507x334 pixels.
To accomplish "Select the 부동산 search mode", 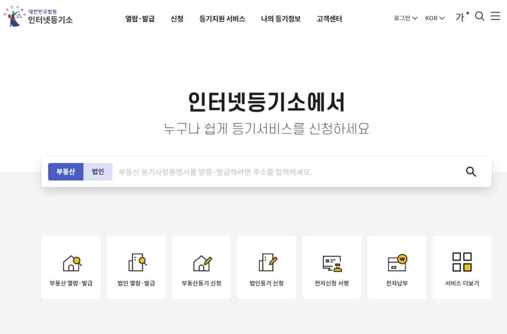I will tap(66, 171).
